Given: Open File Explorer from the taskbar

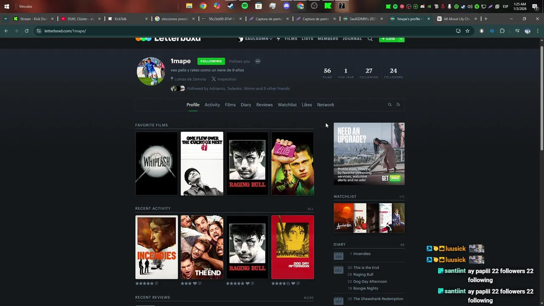Looking at the screenshot, I should click(x=189, y=6).
